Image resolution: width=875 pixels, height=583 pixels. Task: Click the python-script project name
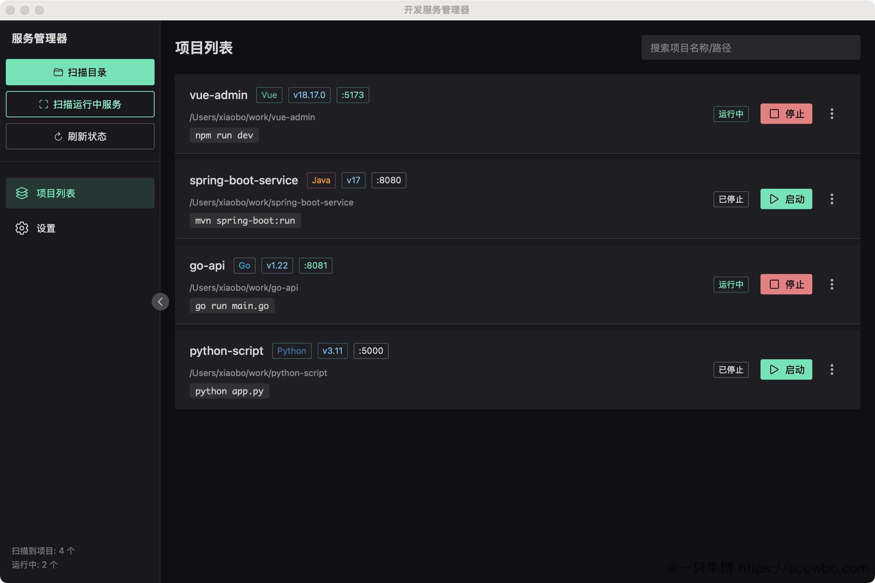pos(226,351)
